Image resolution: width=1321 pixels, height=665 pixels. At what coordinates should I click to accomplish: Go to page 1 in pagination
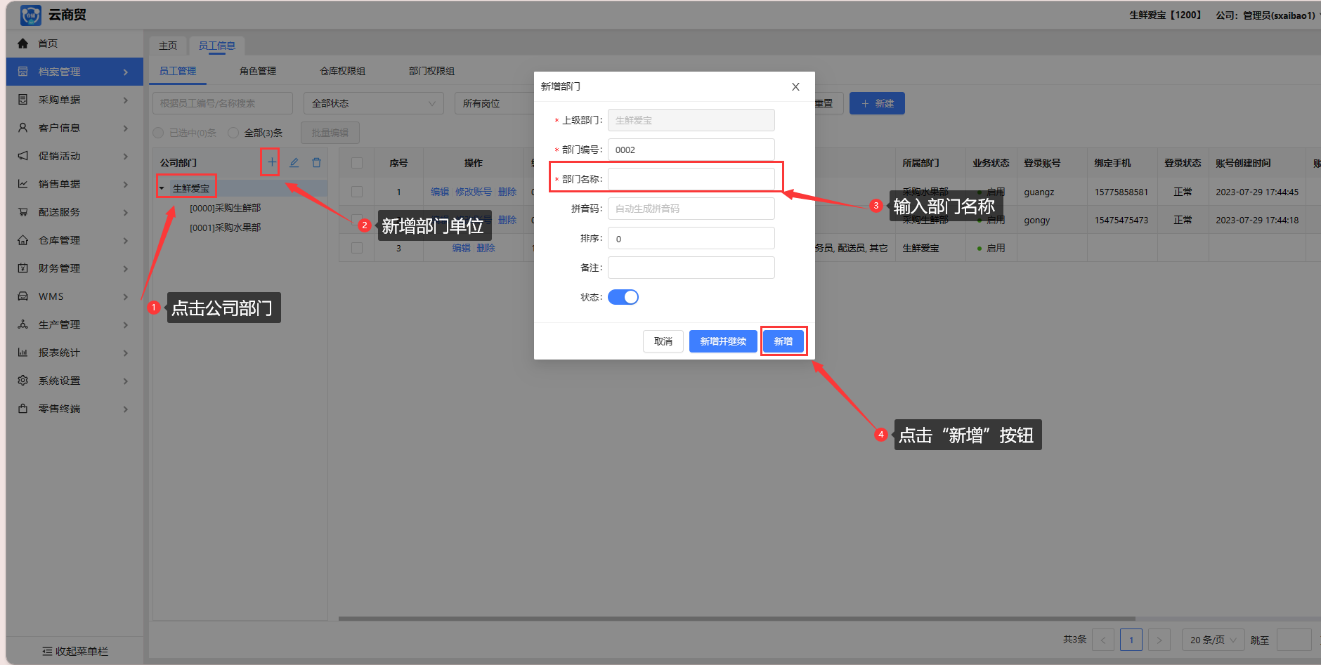[1131, 640]
